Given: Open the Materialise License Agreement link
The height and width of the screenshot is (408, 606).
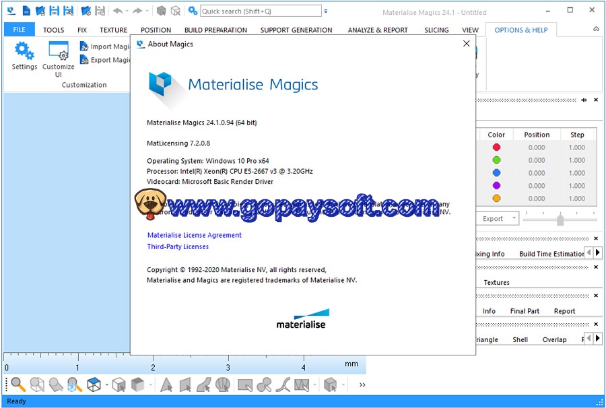Looking at the screenshot, I should point(195,235).
